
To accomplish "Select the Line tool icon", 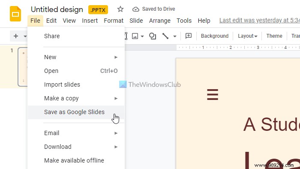I will tap(165, 36).
